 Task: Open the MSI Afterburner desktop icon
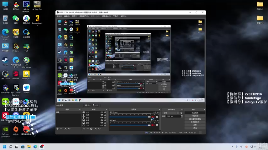26,62
